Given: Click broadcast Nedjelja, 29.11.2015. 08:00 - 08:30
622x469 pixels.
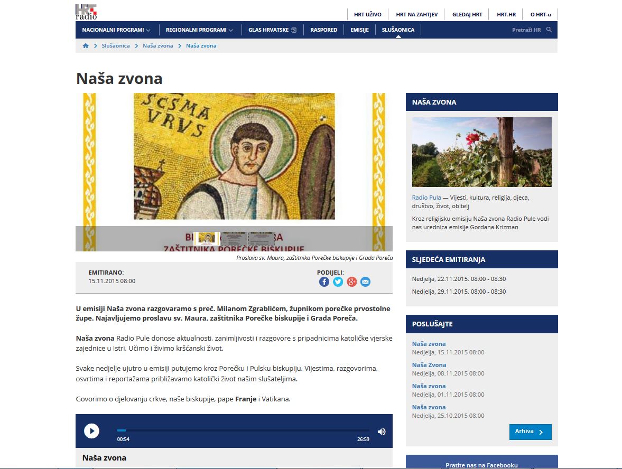Looking at the screenshot, I should [459, 292].
